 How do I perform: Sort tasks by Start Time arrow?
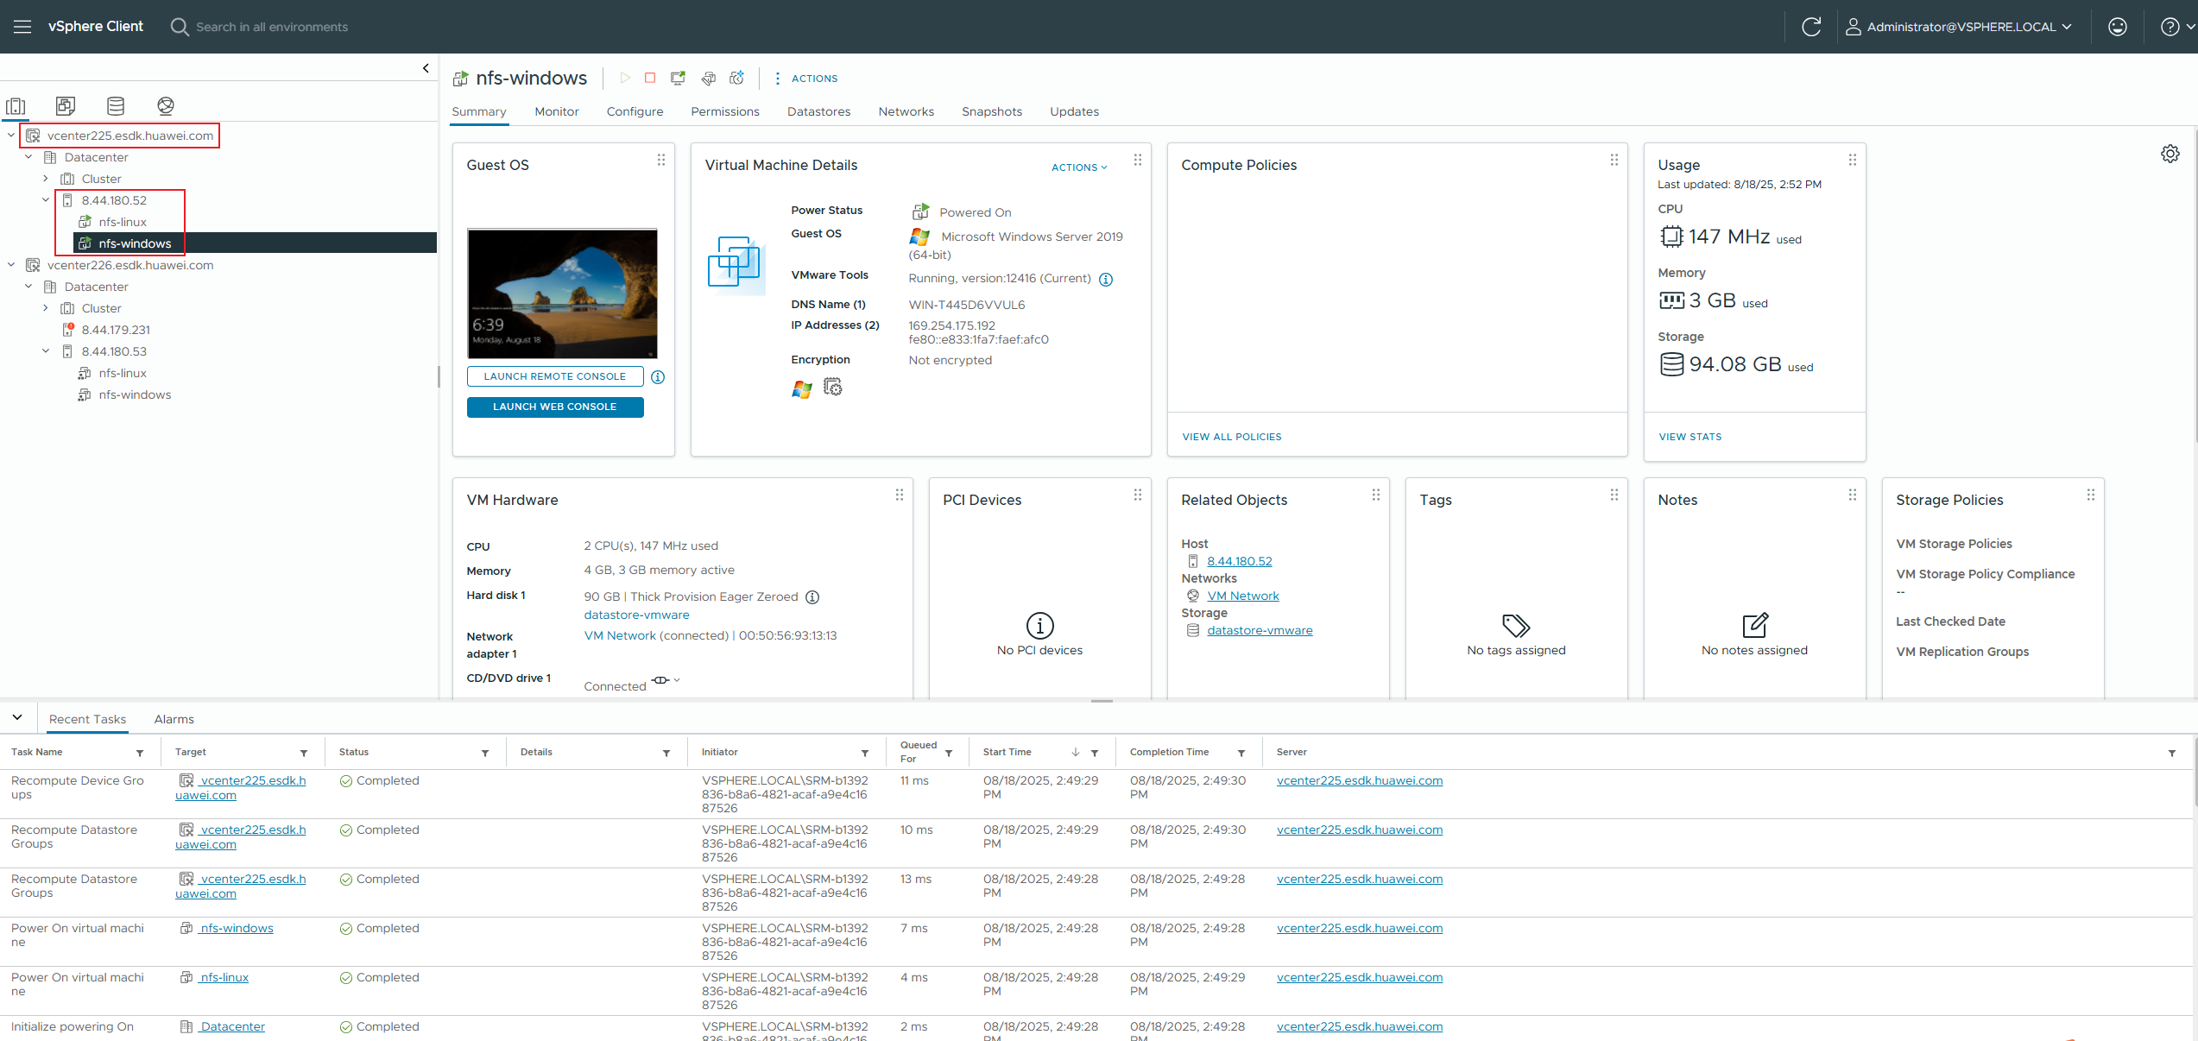pos(1076,753)
